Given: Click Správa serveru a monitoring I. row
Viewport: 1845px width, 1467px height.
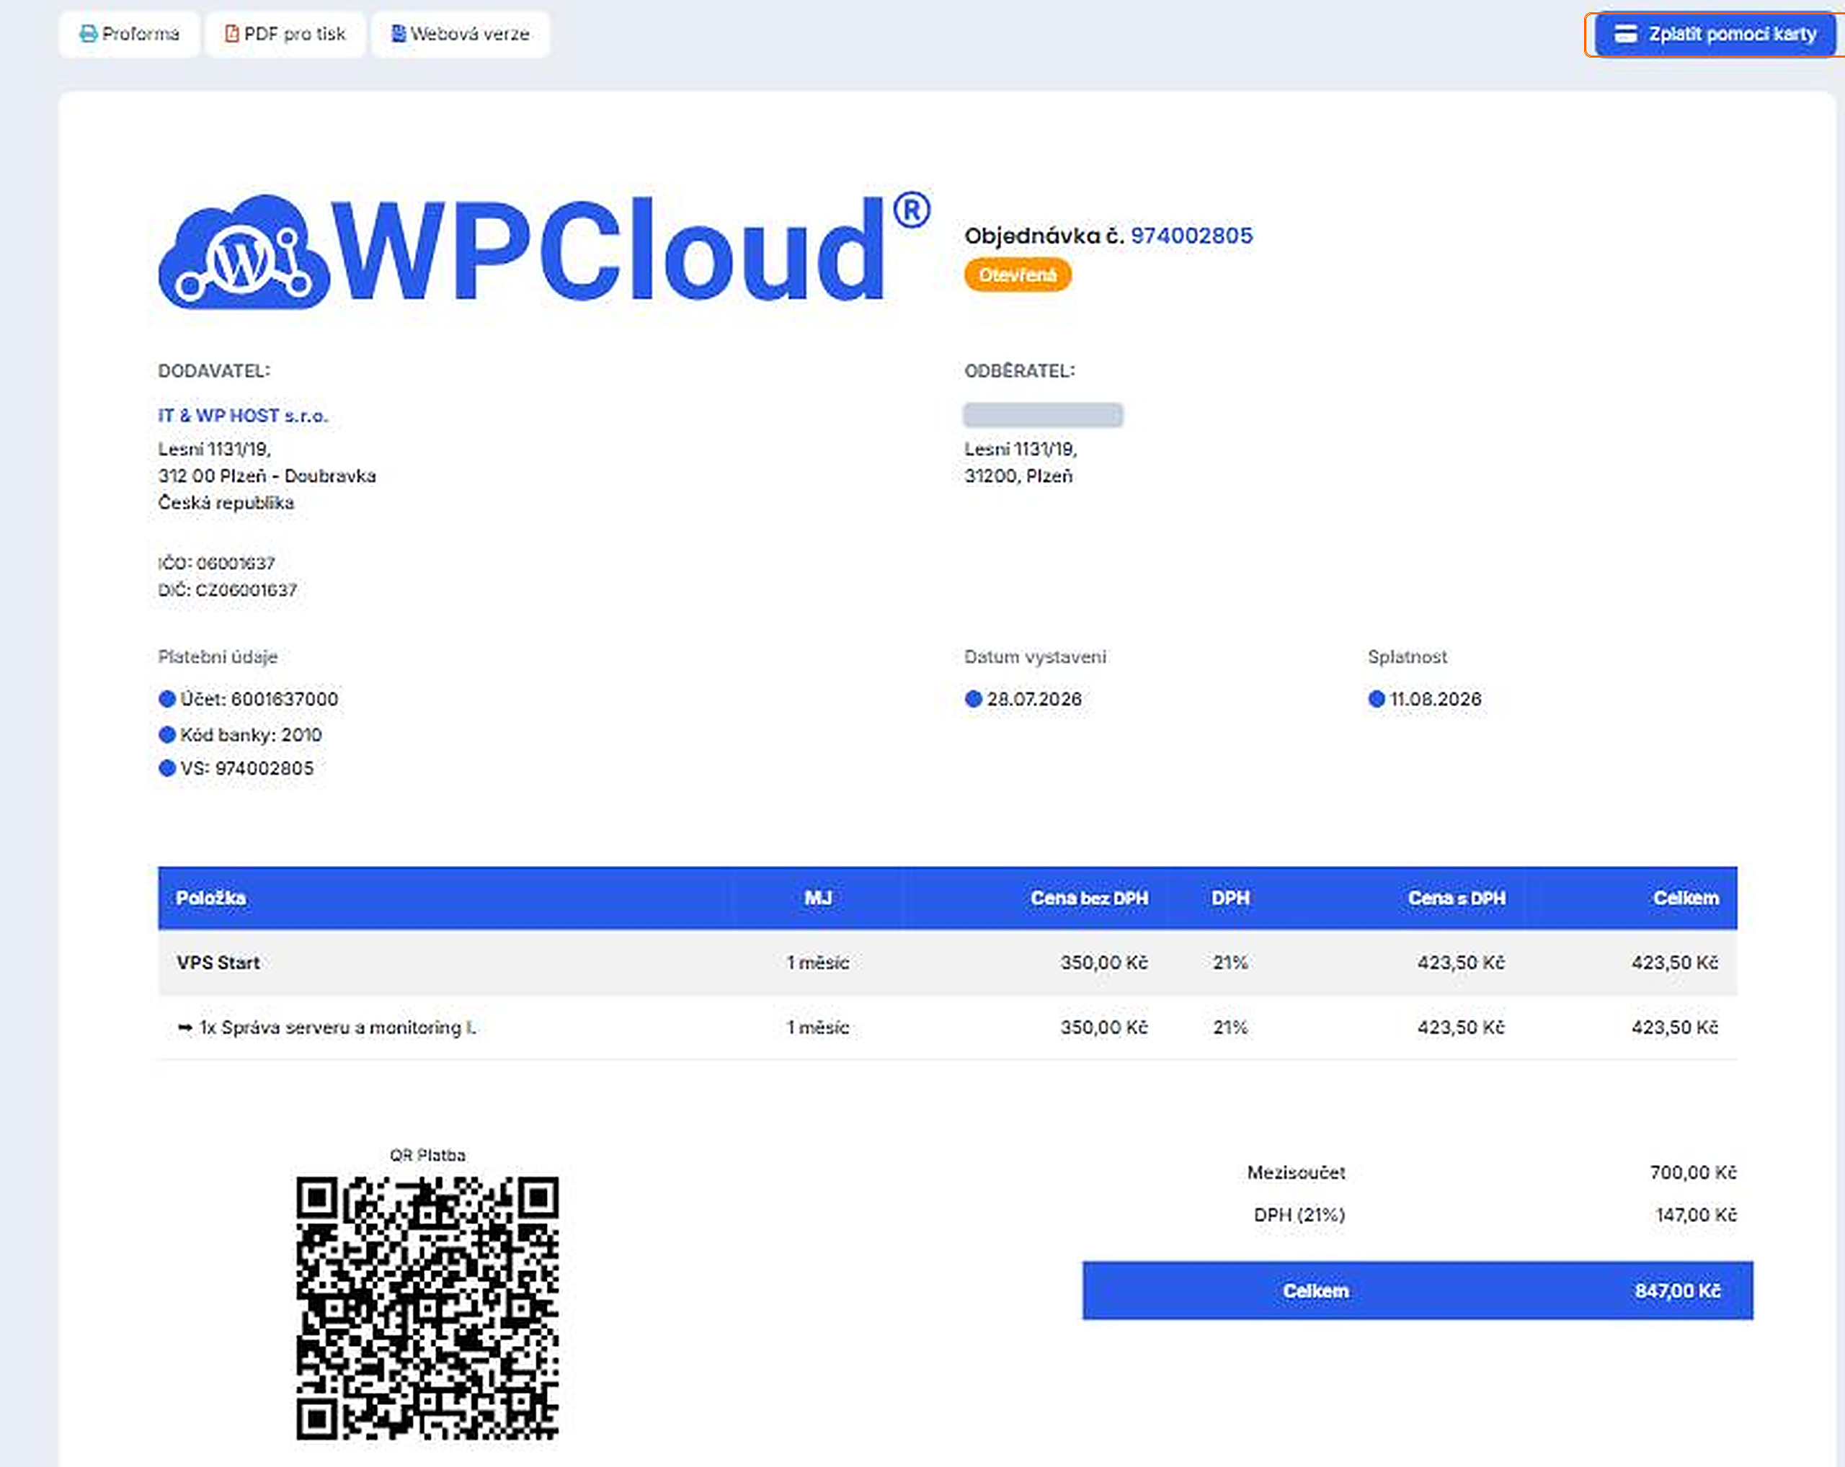Looking at the screenshot, I should [947, 1027].
